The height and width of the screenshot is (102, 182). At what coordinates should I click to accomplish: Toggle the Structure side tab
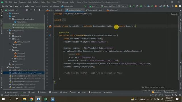coord(2,70)
